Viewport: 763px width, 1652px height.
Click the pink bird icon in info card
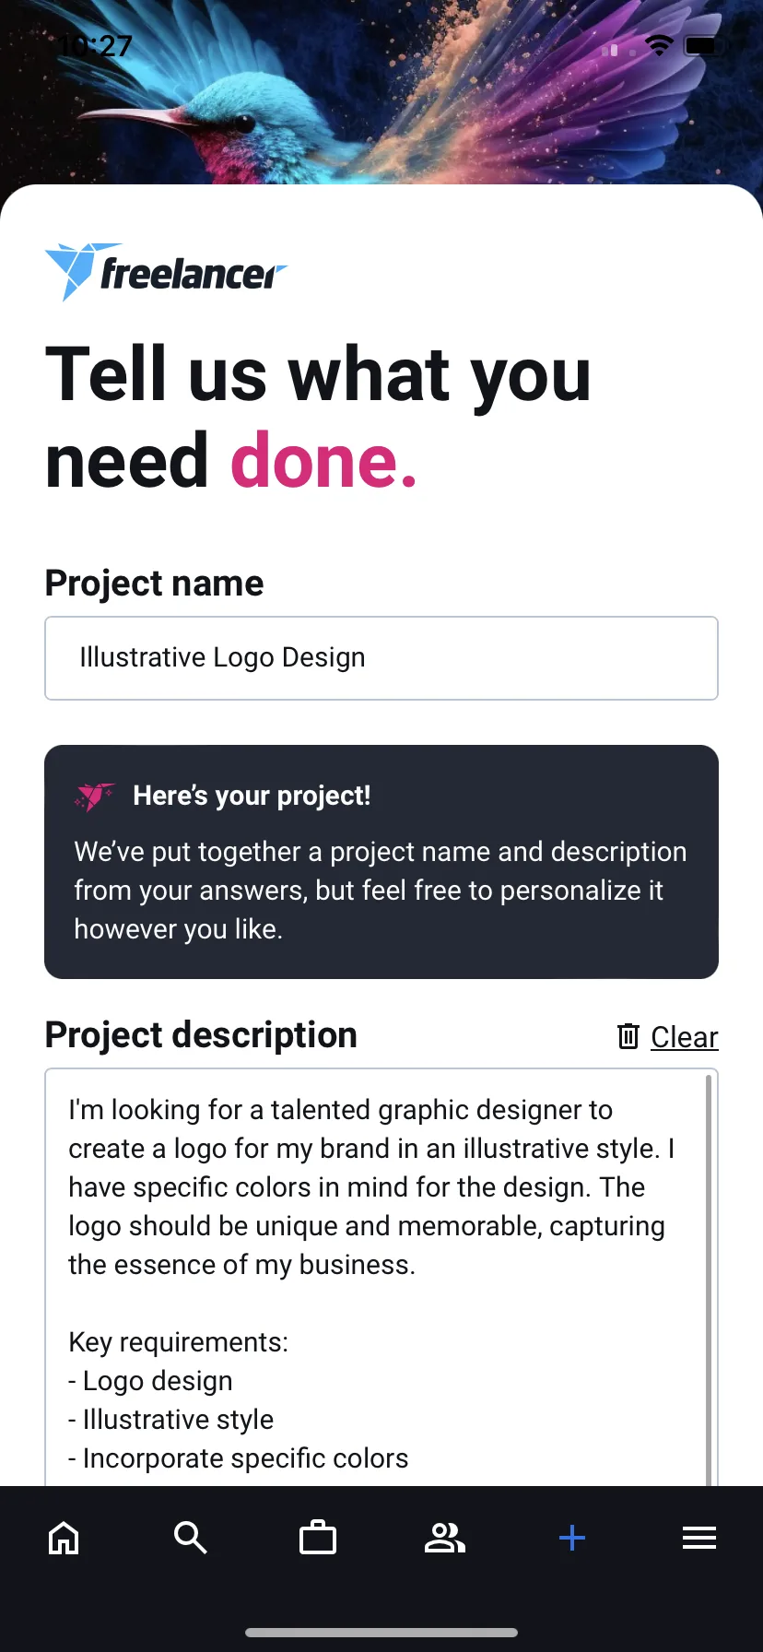[x=94, y=796]
